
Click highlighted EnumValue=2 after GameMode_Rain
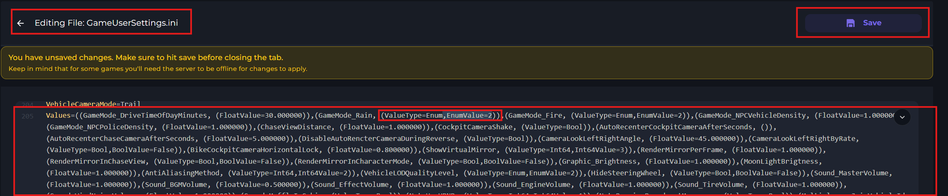pyautogui.click(x=469, y=116)
